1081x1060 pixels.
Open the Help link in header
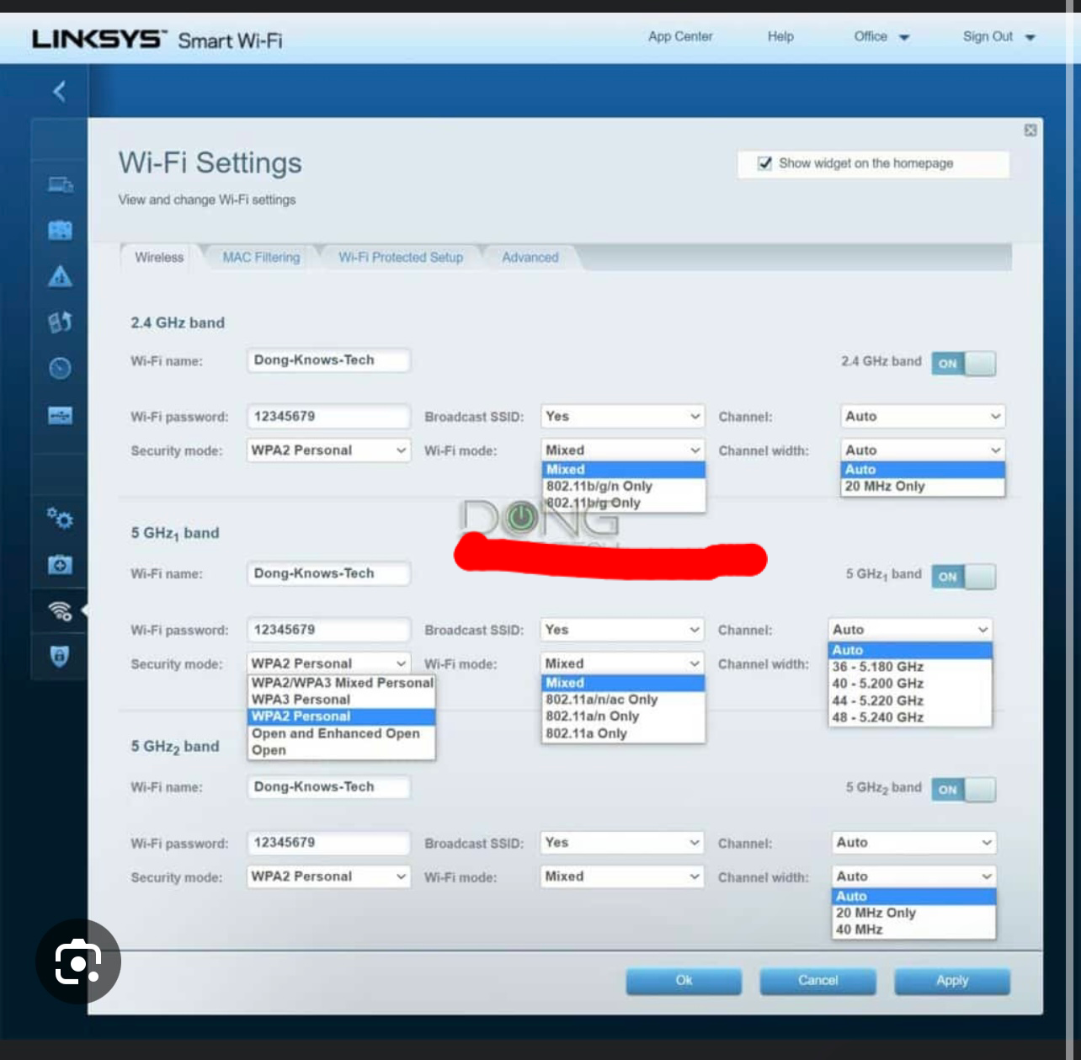pyautogui.click(x=780, y=36)
